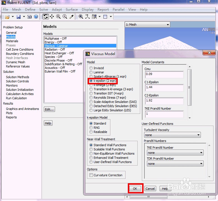Select Multiphase - Off in Models list
218x201 pixels.
[80, 39]
